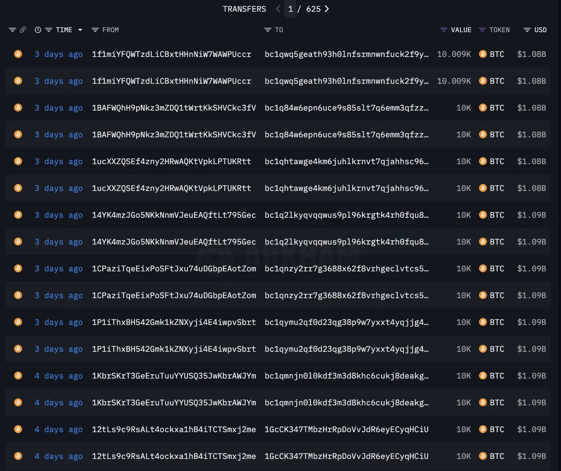Open sender 14YK4mzJGo5NKkNnmVJeuEAQftLt795Gec in upper row

174,215
